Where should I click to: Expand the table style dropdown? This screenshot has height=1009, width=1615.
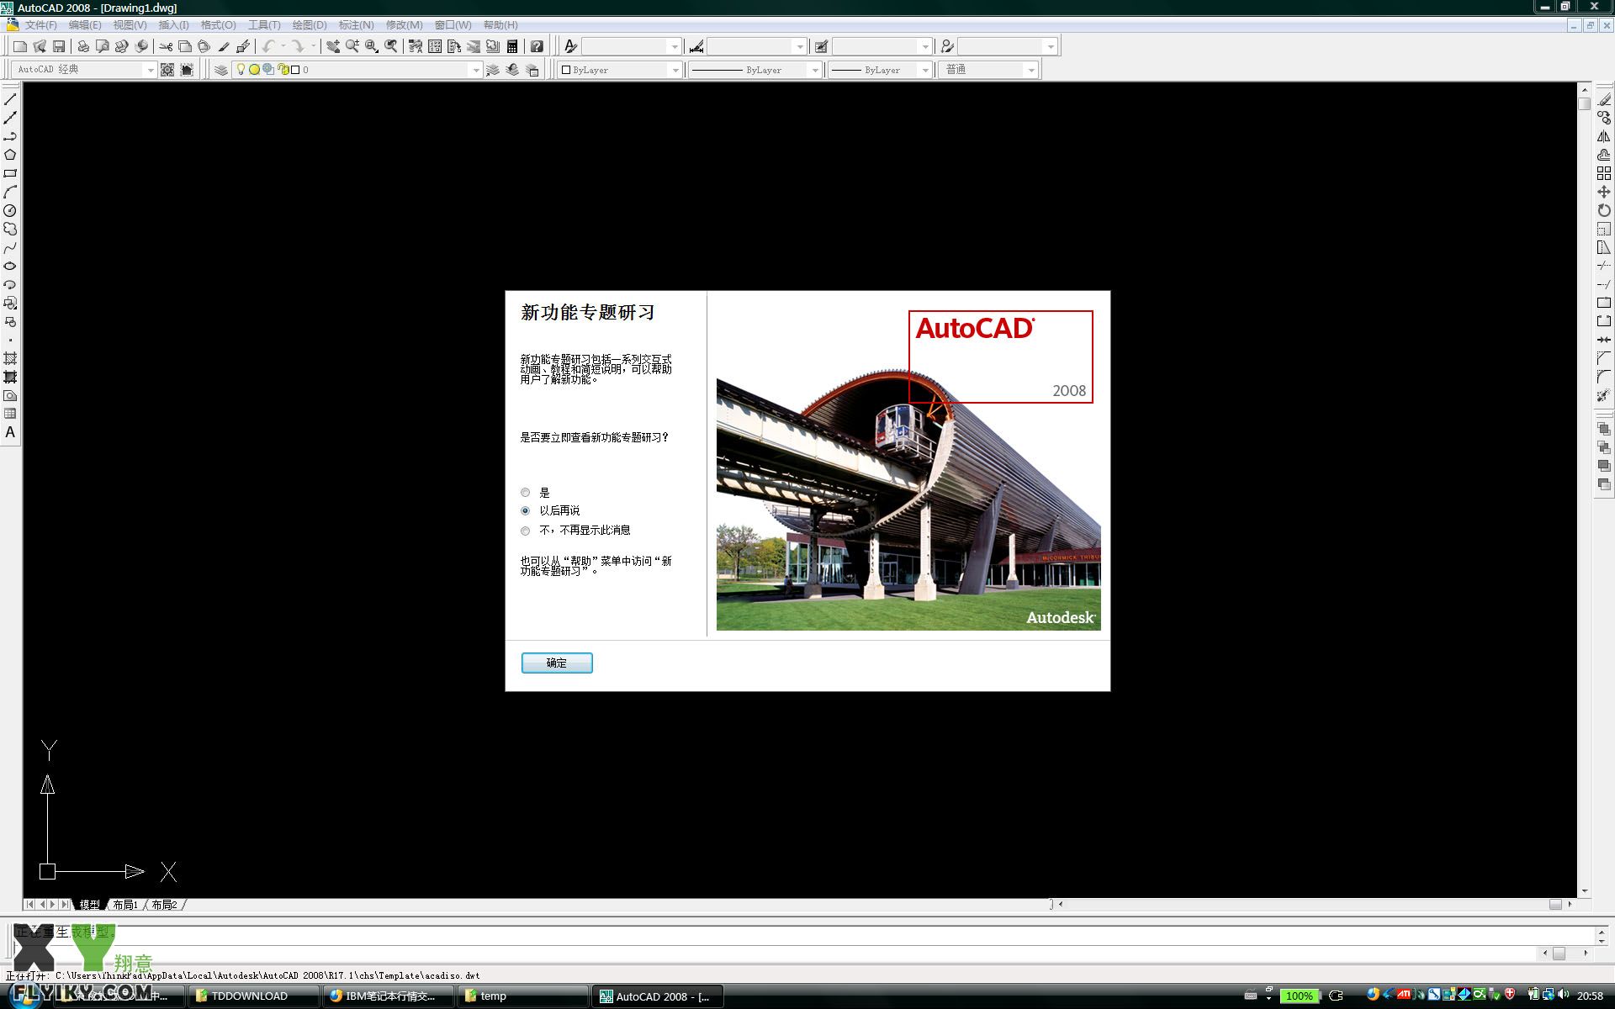click(924, 46)
